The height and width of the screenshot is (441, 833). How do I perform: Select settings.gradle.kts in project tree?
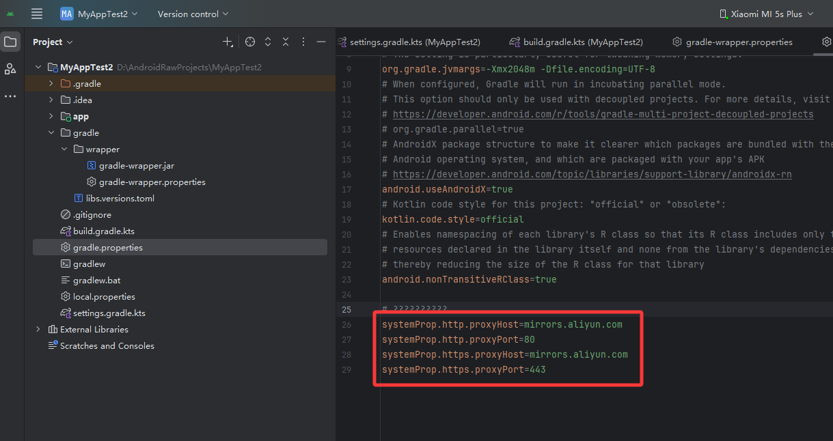[x=109, y=313]
